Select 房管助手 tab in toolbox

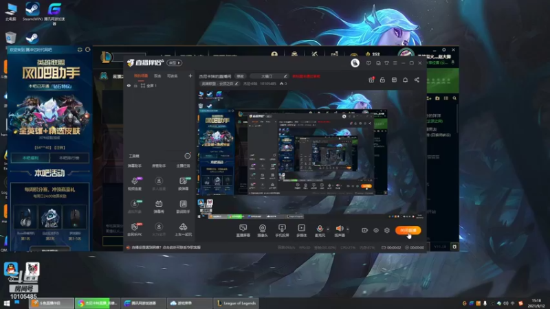coord(159,165)
